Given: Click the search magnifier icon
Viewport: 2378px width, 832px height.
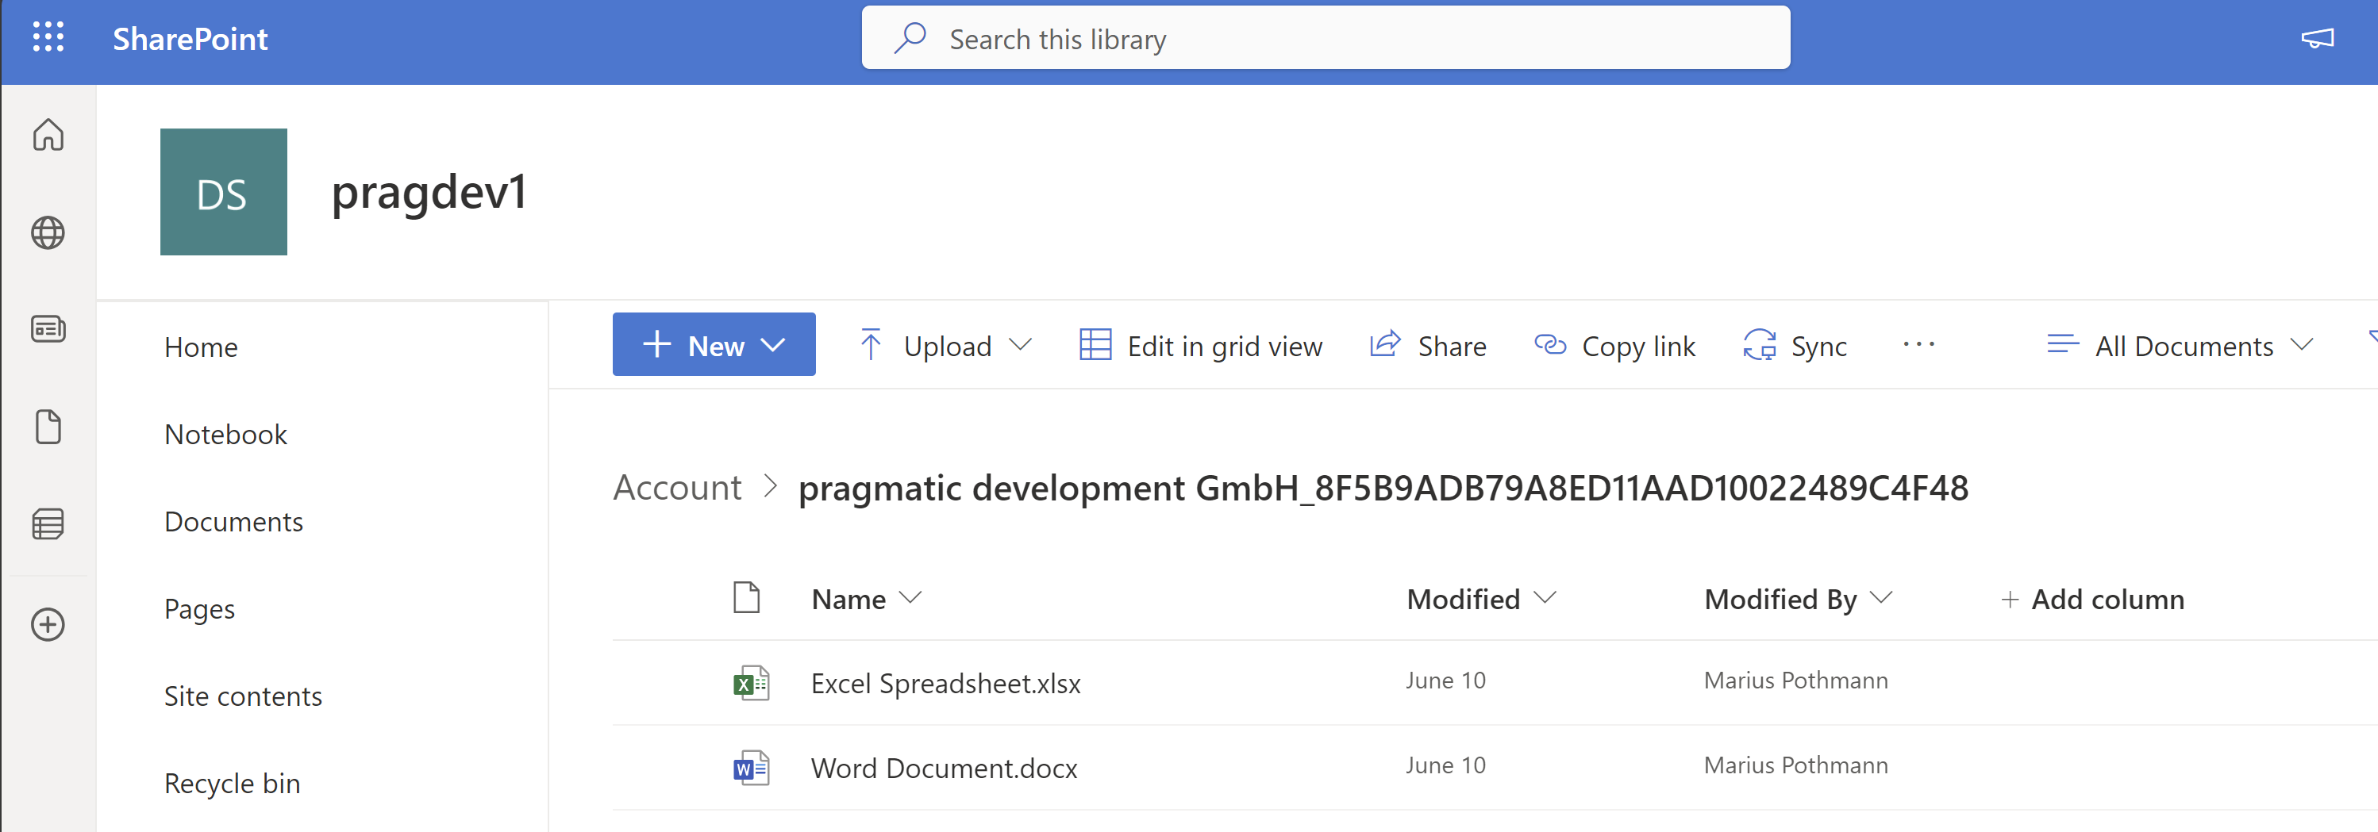Looking at the screenshot, I should [910, 38].
